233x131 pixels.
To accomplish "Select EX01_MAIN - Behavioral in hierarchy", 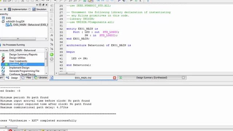I will click(x=31, y=25).
